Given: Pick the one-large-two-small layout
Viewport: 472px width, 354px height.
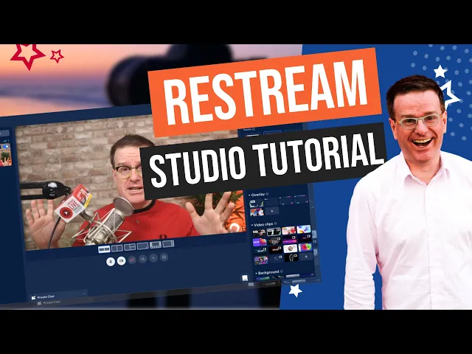Looking at the screenshot, I should click(x=130, y=247).
